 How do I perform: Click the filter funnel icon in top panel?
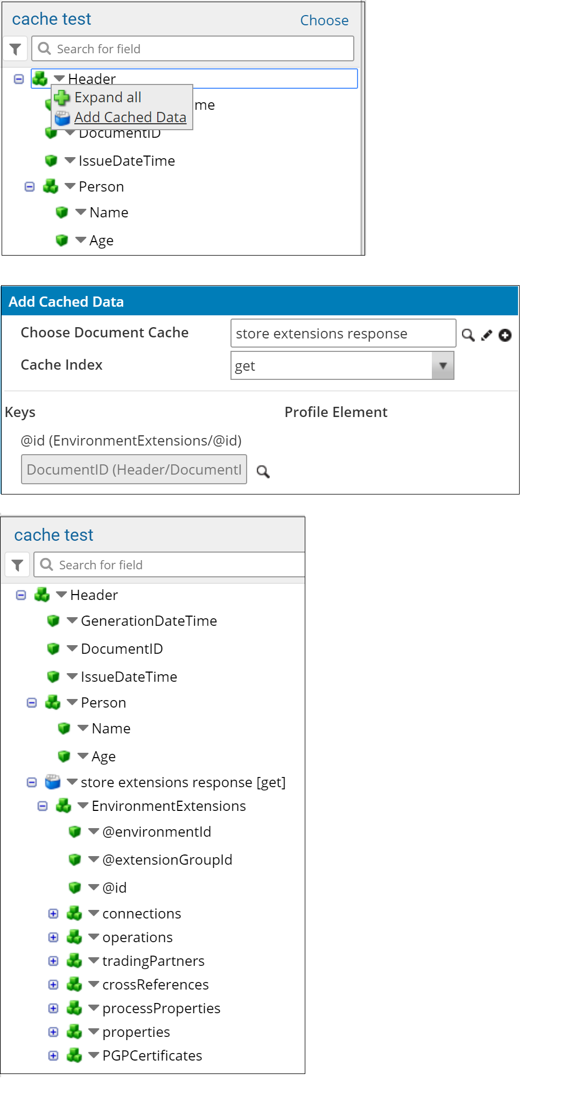coord(16,50)
